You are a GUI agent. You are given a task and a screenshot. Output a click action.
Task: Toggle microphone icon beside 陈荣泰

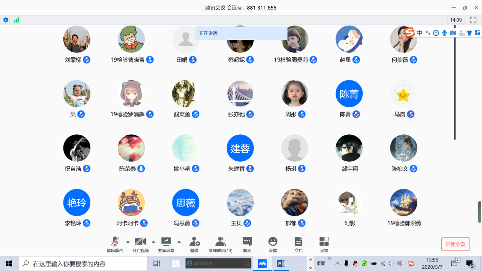pos(141,169)
